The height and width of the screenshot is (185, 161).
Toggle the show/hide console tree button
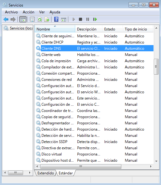23,19
